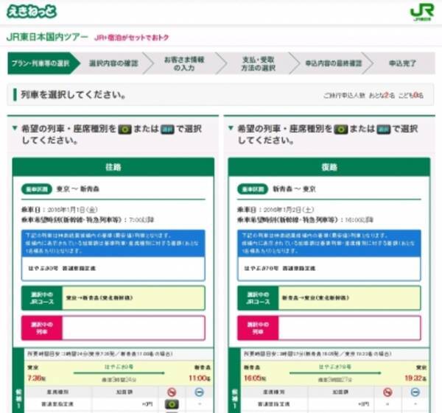Click return 選択中の列車 red label
The width and height of the screenshot is (442, 413).
tap(258, 328)
